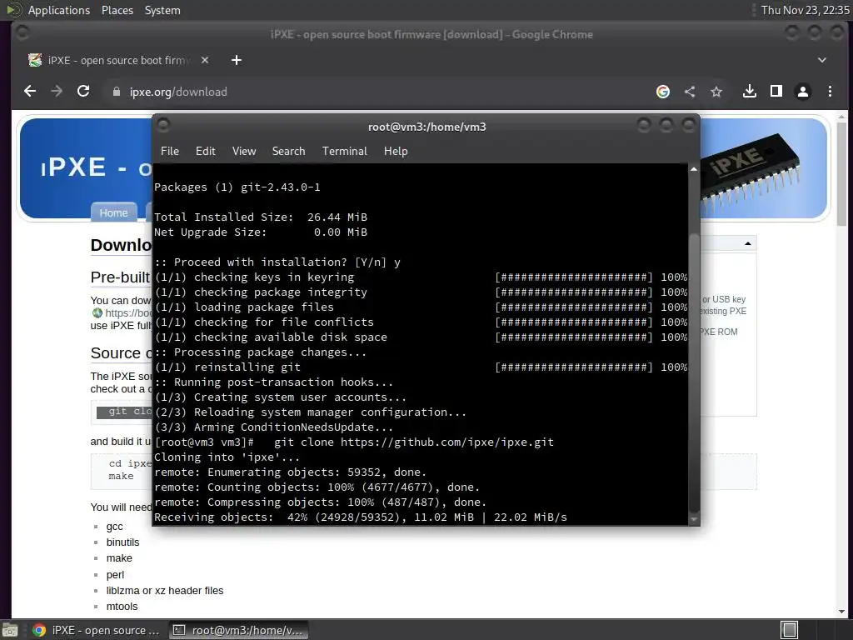Click the iPXE chip logo image

(x=751, y=172)
